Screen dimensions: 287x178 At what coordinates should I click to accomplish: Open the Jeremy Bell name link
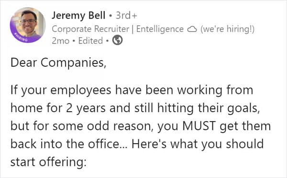(x=78, y=15)
